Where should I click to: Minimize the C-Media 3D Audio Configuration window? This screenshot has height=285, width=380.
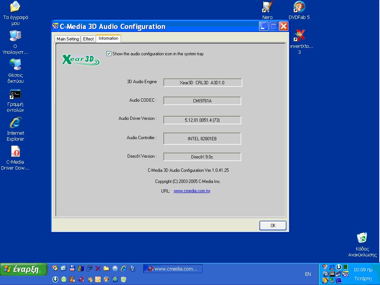pos(263,26)
